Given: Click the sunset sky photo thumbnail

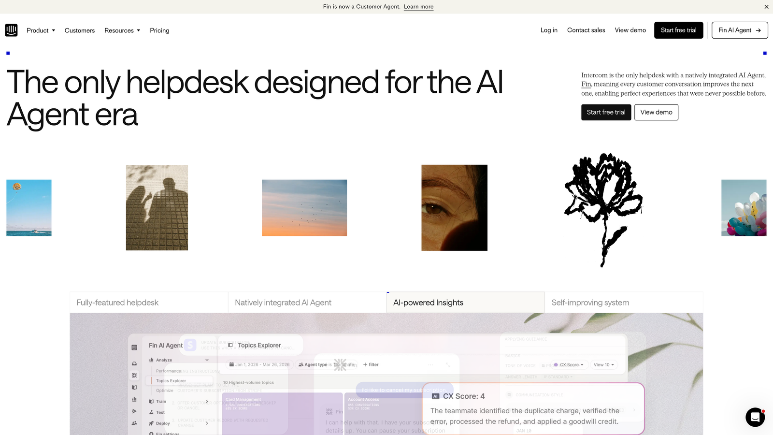Looking at the screenshot, I should click(x=304, y=207).
